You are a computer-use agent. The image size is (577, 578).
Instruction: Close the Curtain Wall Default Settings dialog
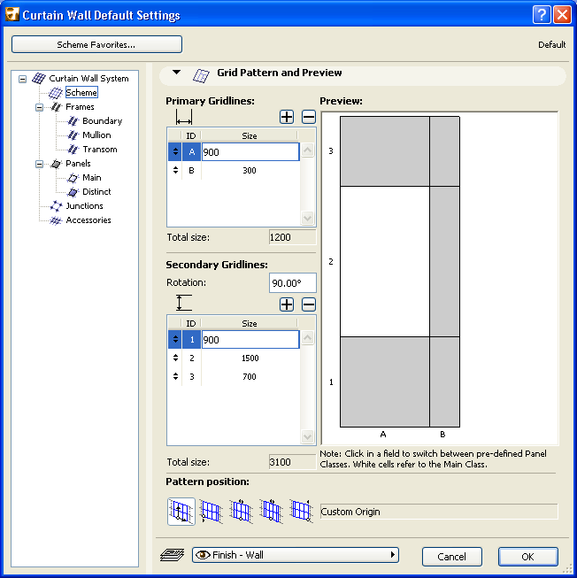(x=562, y=15)
